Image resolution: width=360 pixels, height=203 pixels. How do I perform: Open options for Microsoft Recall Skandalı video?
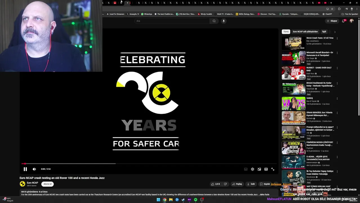pos(337,53)
